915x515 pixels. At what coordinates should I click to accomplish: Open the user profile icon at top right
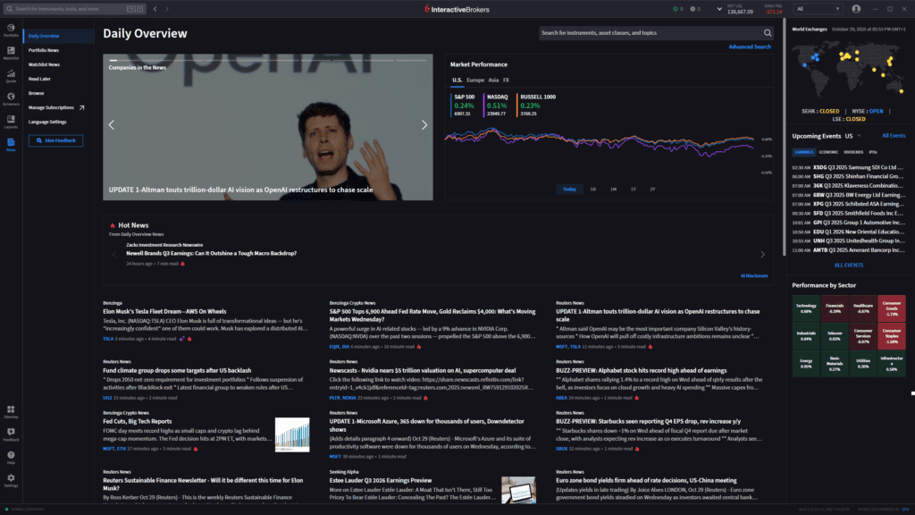pyautogui.click(x=856, y=8)
